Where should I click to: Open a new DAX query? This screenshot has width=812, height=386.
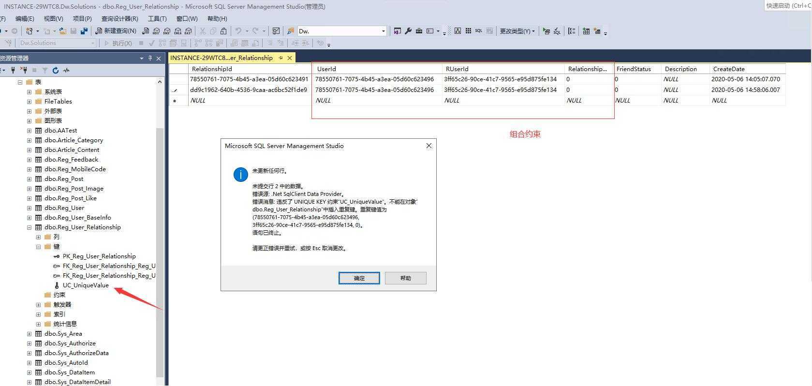click(x=188, y=31)
